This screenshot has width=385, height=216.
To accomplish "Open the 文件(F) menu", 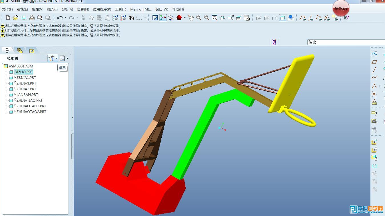I will 7,9.
